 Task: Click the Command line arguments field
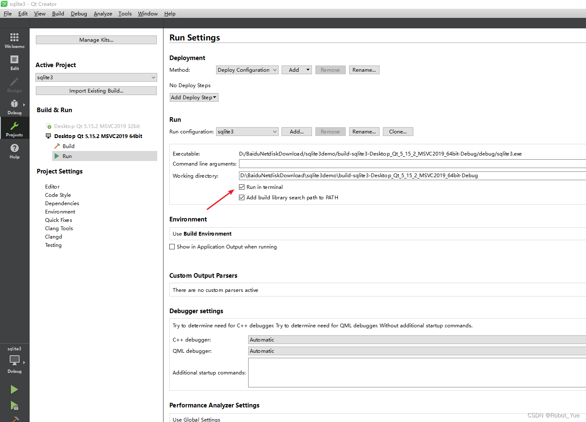(x=412, y=164)
